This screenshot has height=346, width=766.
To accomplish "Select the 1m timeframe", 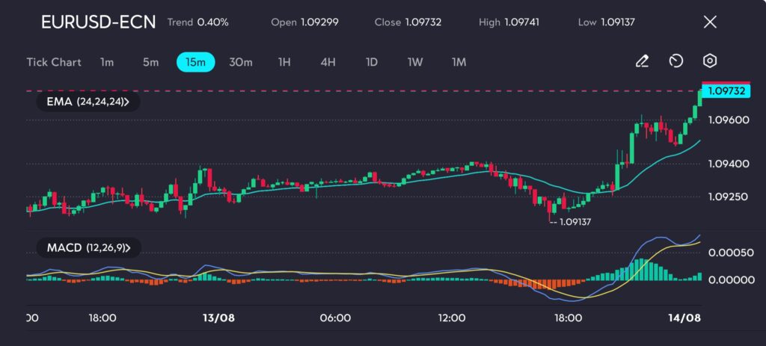I will [x=107, y=62].
